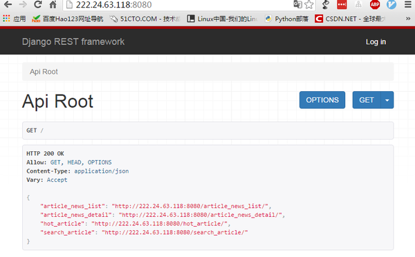
Task: Open the Chrome hamburger menu
Action: tap(408, 5)
